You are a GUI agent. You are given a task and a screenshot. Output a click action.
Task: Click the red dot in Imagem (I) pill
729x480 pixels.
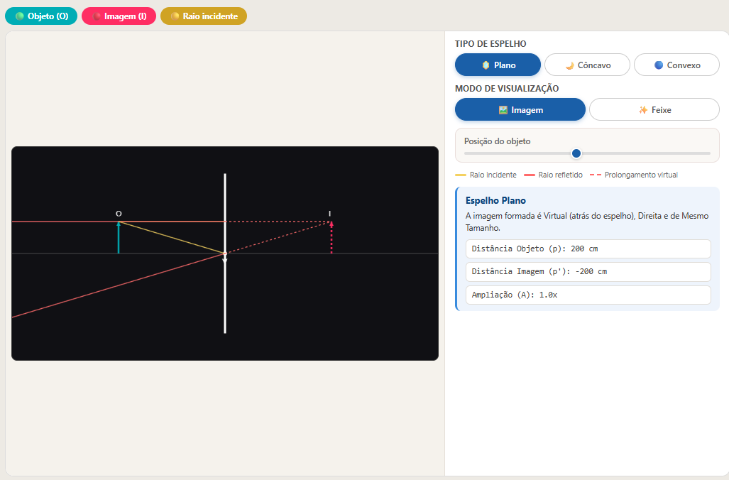(x=97, y=16)
